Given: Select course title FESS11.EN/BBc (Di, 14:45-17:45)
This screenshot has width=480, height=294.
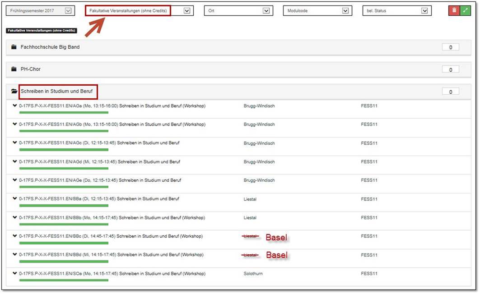Looking at the screenshot, I should pos(111,236).
